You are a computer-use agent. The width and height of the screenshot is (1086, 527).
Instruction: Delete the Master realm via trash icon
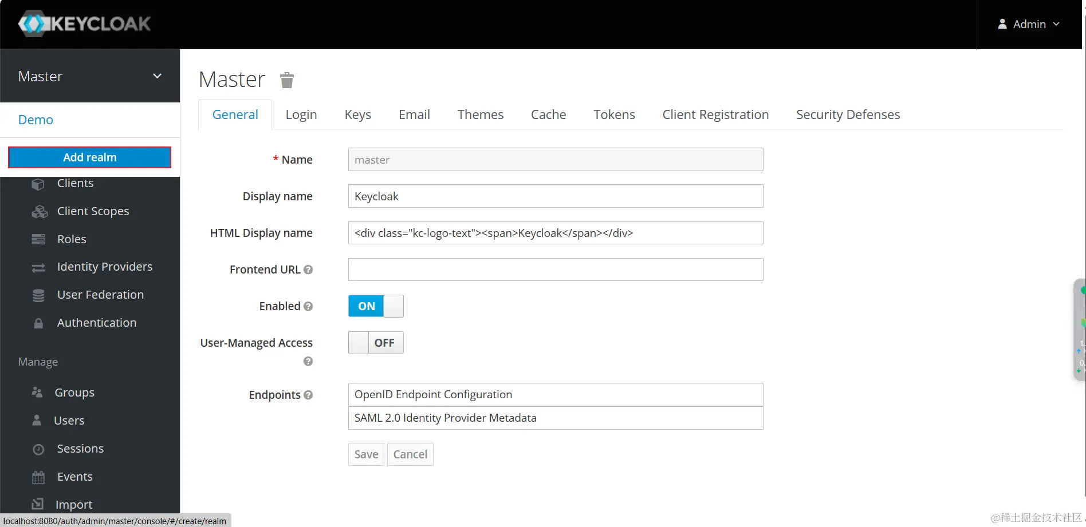[x=287, y=80]
